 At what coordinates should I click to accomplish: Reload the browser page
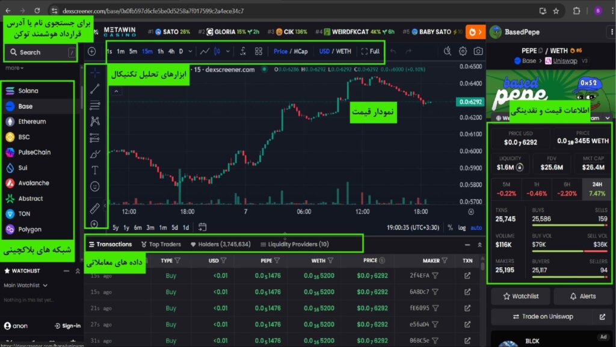[37, 11]
